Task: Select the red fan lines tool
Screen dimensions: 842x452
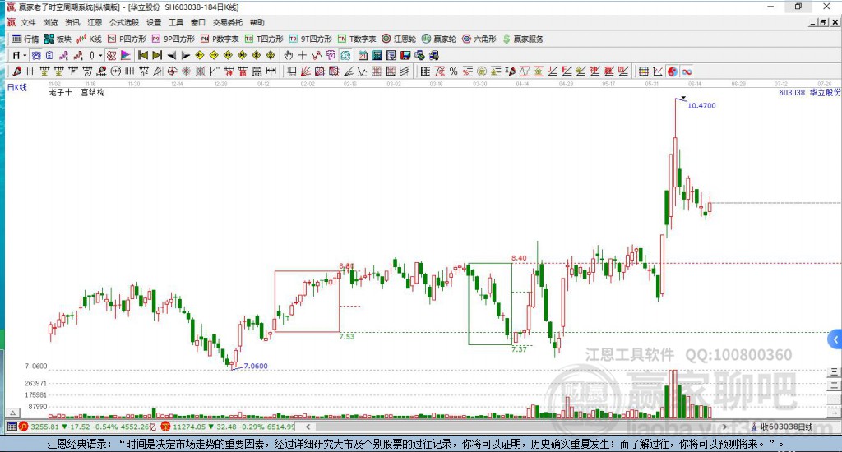Action: [x=306, y=71]
